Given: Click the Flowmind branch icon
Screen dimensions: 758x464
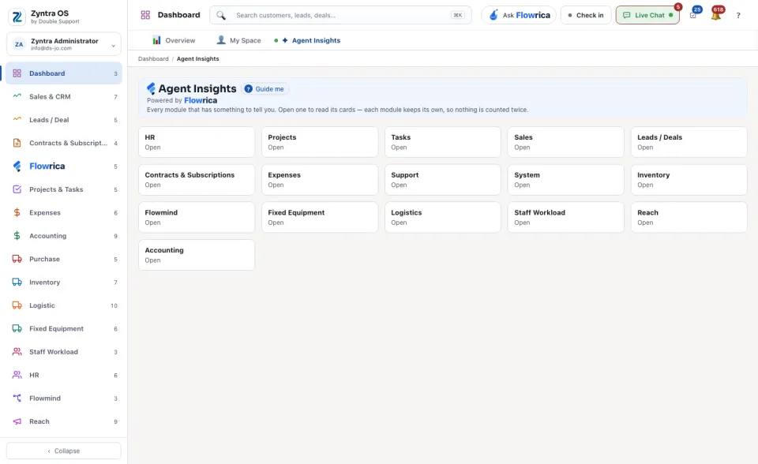Looking at the screenshot, I should [x=17, y=399].
